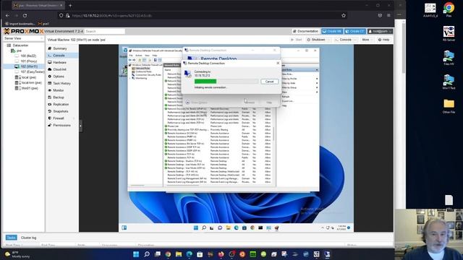Select local-lvm (pve) storage in tree
Image resolution: width=463 pixels, height=260 pixels.
(x=31, y=83)
